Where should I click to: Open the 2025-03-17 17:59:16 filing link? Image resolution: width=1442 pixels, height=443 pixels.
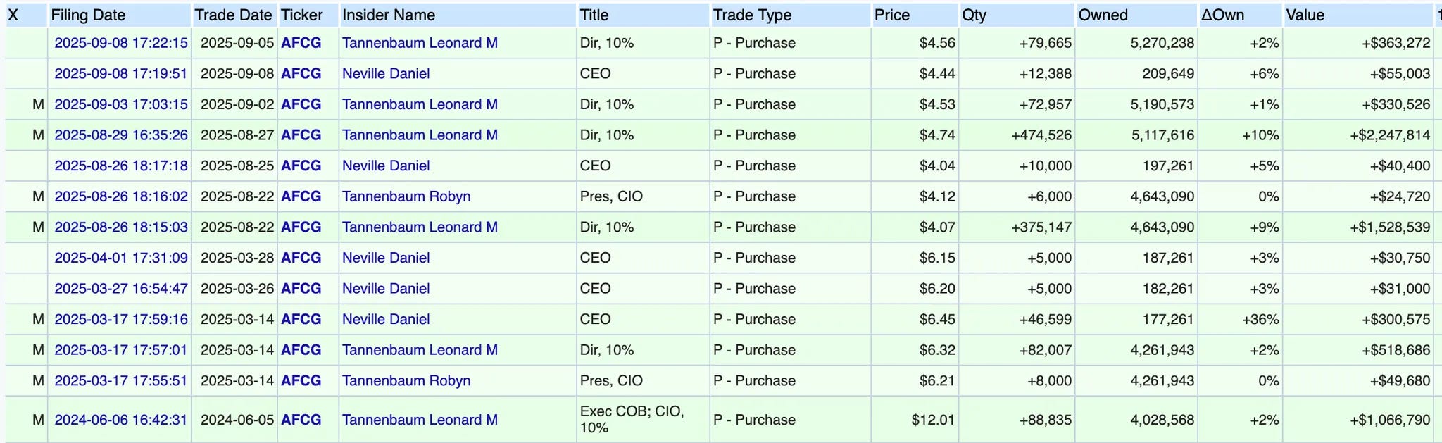pyautogui.click(x=121, y=319)
